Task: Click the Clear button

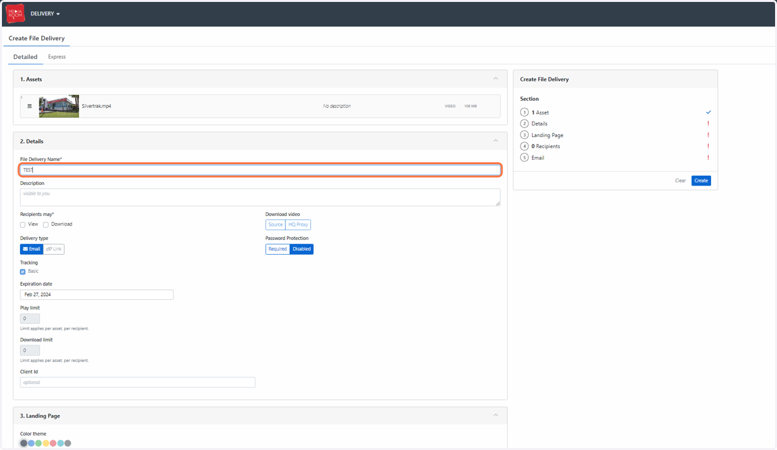Action: point(681,181)
